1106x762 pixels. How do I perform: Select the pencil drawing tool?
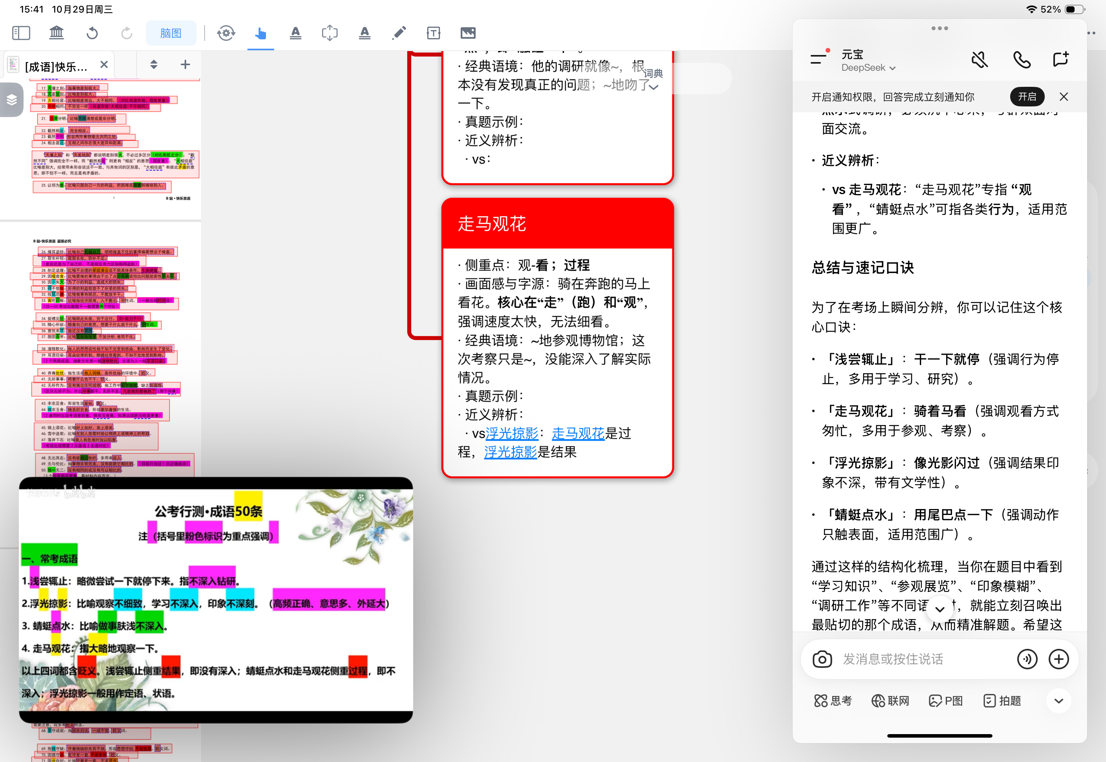tap(399, 33)
